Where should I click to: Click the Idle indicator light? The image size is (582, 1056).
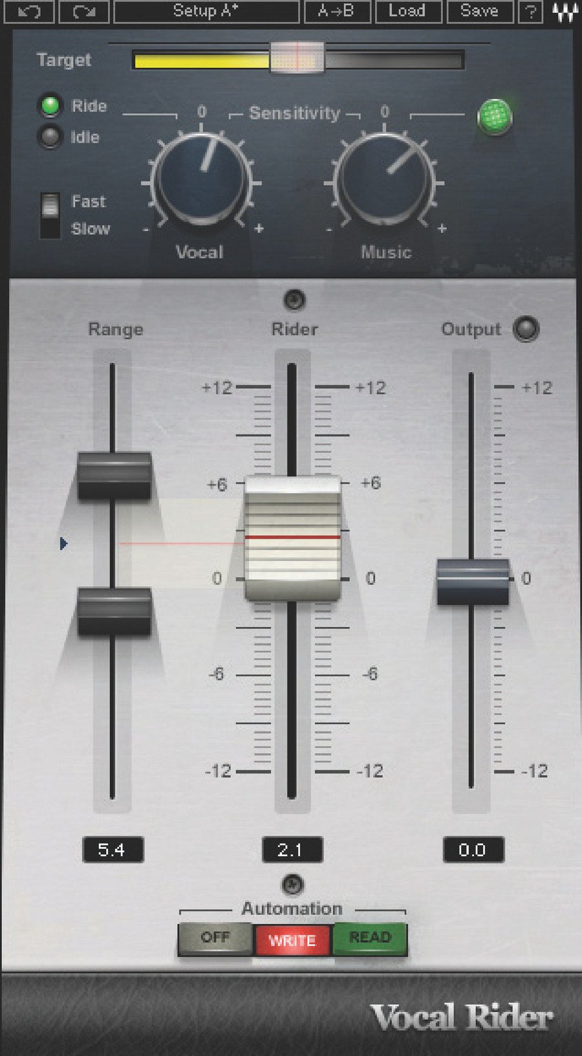coord(50,137)
